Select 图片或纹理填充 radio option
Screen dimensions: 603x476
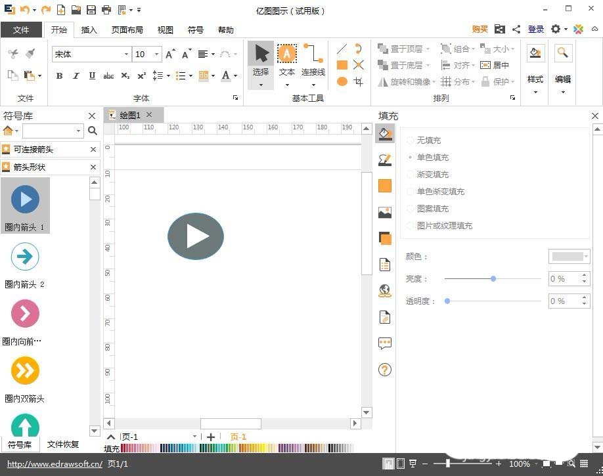click(x=411, y=226)
